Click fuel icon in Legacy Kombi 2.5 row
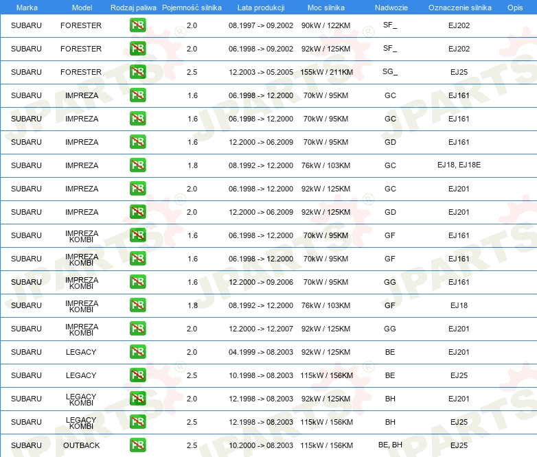The width and height of the screenshot is (537, 457). (x=137, y=422)
